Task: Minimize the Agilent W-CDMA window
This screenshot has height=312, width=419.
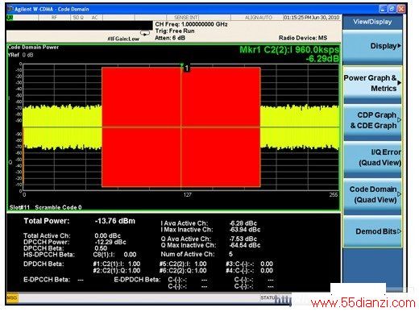Action: point(384,9)
